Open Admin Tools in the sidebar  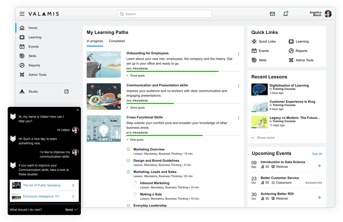37,75
